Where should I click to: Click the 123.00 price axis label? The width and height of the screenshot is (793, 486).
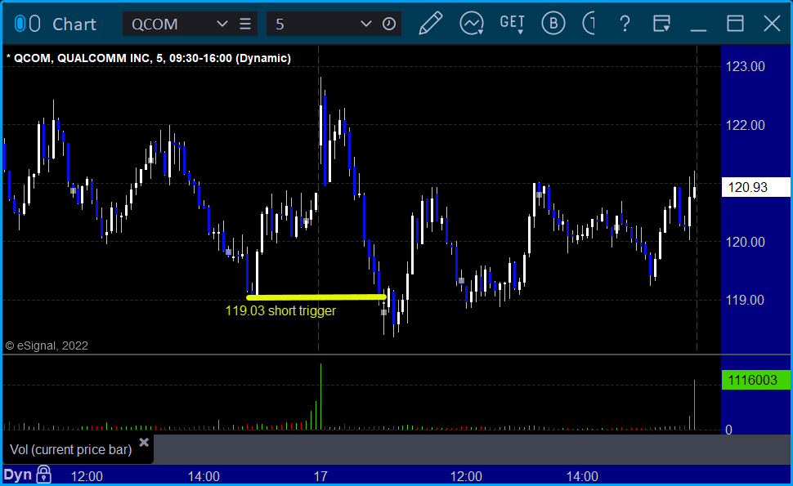(x=746, y=67)
